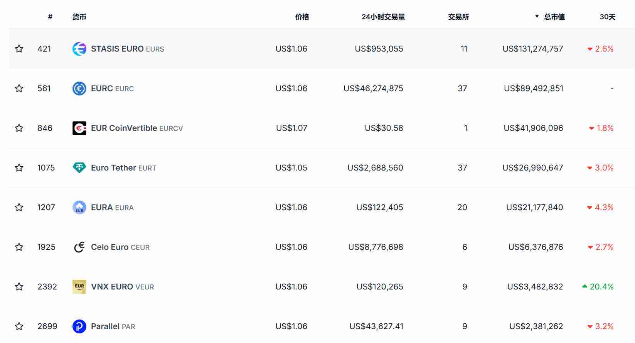Click the EURA blue coin icon
Image resolution: width=635 pixels, height=343 pixels.
point(79,207)
